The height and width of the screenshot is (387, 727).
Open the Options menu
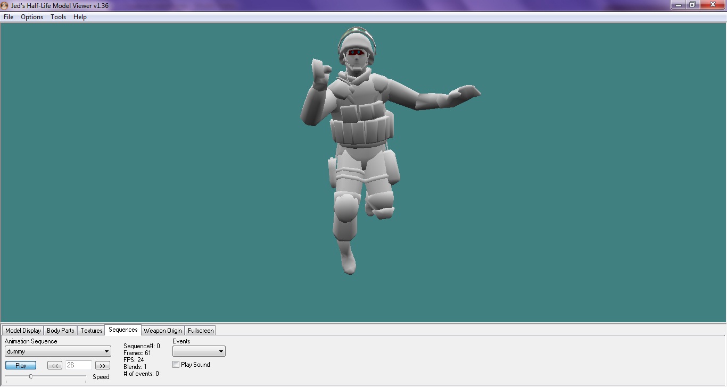click(x=32, y=17)
